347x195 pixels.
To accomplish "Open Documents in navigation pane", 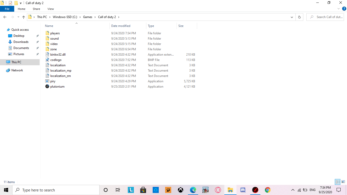I will tap(21, 48).
